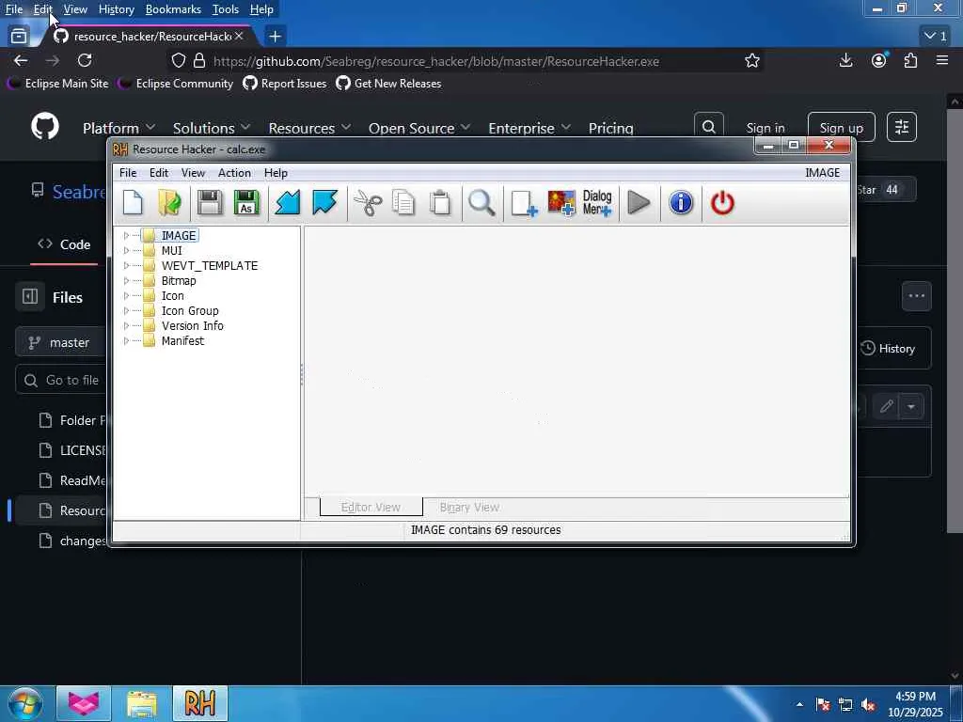
Task: Open the GitHub Code tab
Action: 64,243
